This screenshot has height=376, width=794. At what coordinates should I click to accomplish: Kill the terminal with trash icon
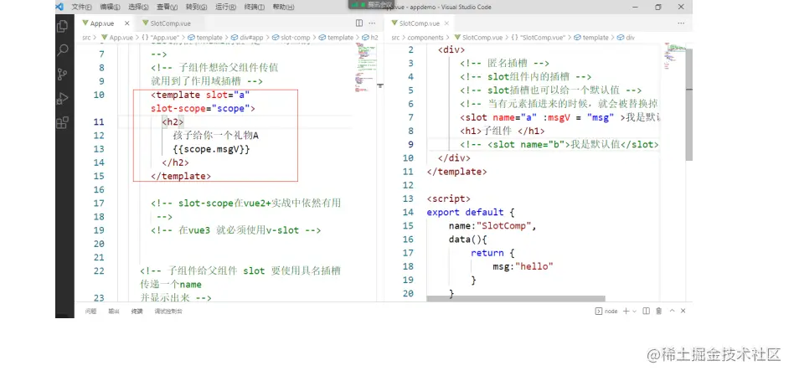pyautogui.click(x=659, y=312)
